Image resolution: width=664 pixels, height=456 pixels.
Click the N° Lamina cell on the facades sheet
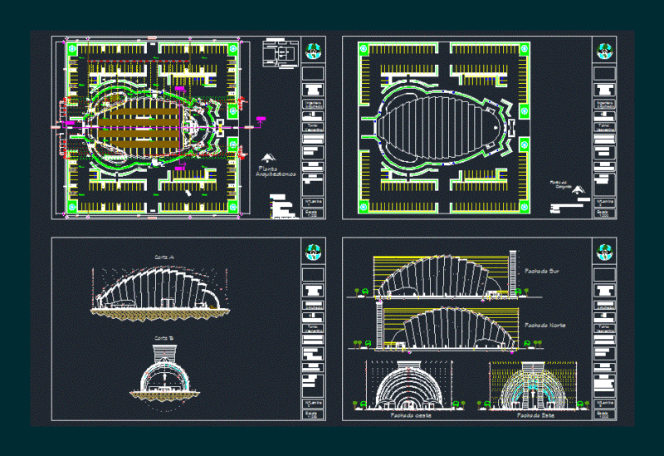point(604,404)
